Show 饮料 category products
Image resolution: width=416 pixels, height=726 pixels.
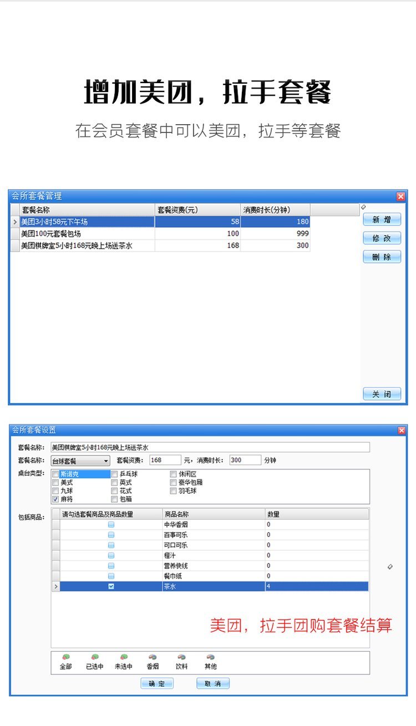coord(181,661)
